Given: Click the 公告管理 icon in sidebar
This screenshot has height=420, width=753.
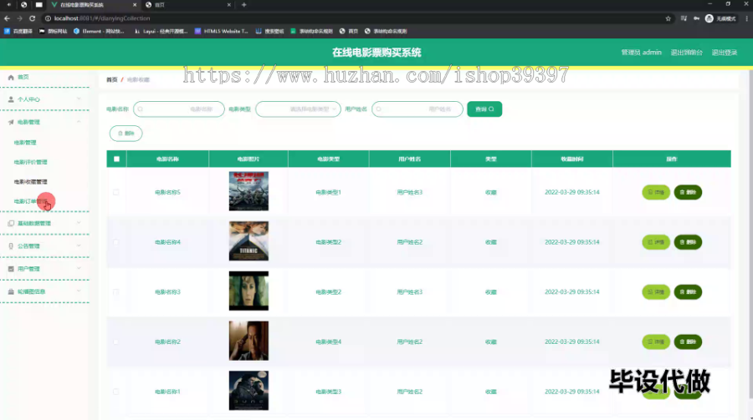Looking at the screenshot, I should click(x=11, y=246).
